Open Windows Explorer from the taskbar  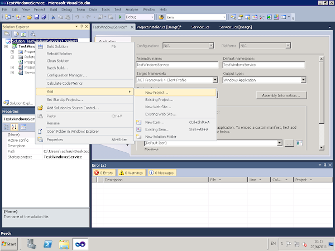pos(64,244)
